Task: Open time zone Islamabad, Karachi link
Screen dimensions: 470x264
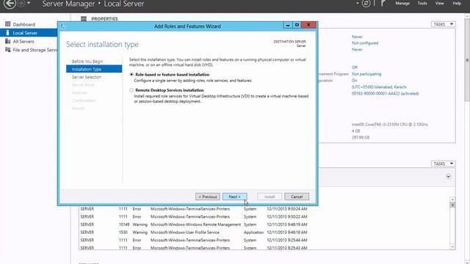Action: 379,87
